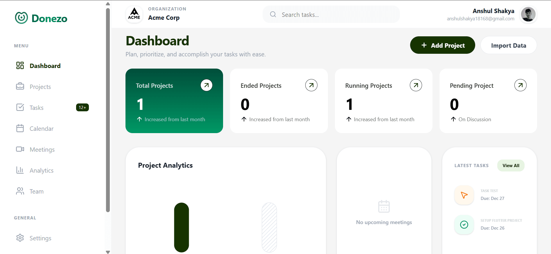The height and width of the screenshot is (254, 551).
Task: Open Anshul Shakya profile picture
Action: point(528,14)
